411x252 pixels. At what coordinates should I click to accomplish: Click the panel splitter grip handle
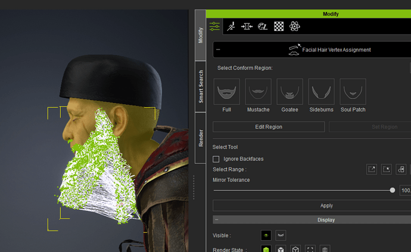coord(194,187)
